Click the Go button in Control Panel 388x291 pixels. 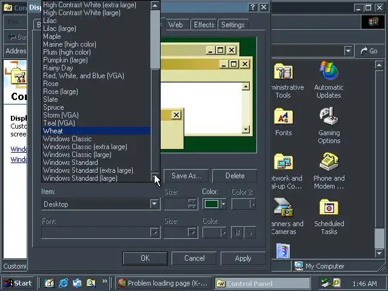coord(369,51)
